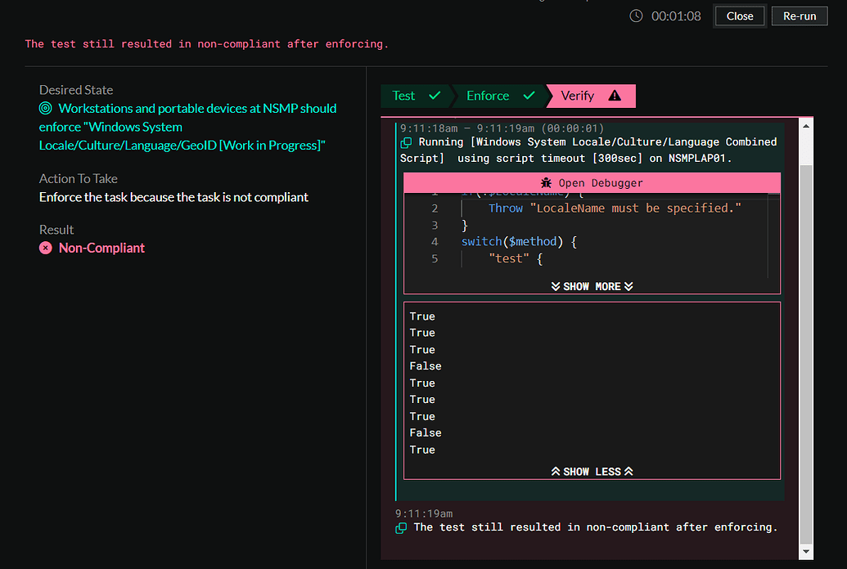Viewport: 847px width, 569px height.
Task: Switch to the Test step tab
Action: [404, 96]
